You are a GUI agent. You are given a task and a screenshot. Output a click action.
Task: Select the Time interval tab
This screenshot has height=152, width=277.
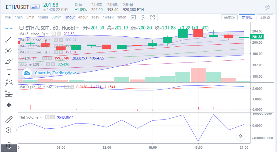pos(7,17)
